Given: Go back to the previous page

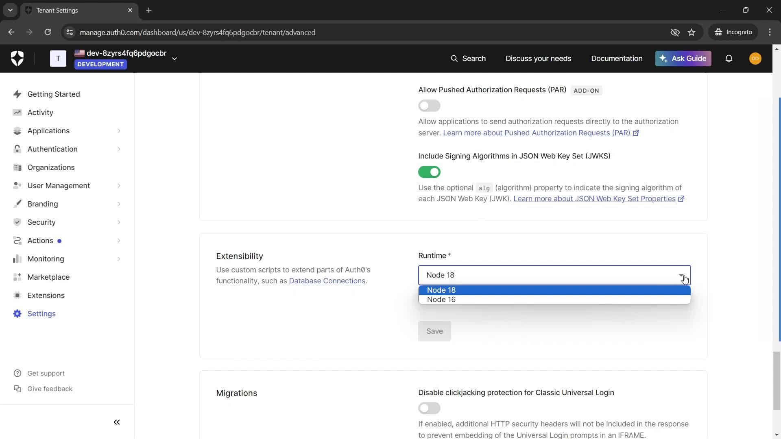Looking at the screenshot, I should 11,32.
